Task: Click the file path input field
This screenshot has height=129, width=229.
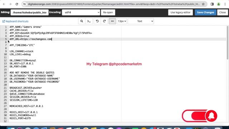Action: tap(29, 13)
